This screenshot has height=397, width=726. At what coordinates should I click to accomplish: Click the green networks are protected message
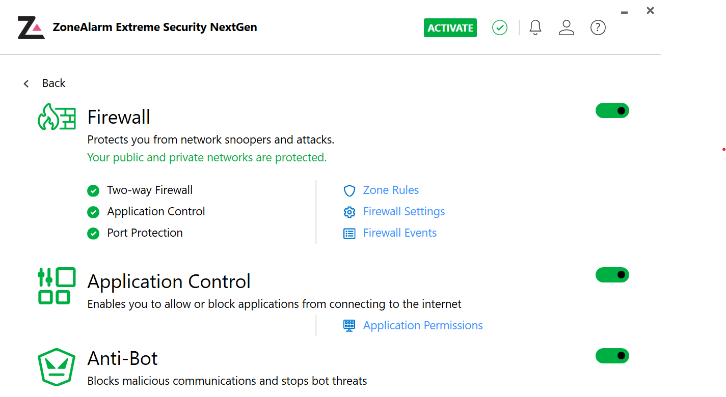(207, 158)
